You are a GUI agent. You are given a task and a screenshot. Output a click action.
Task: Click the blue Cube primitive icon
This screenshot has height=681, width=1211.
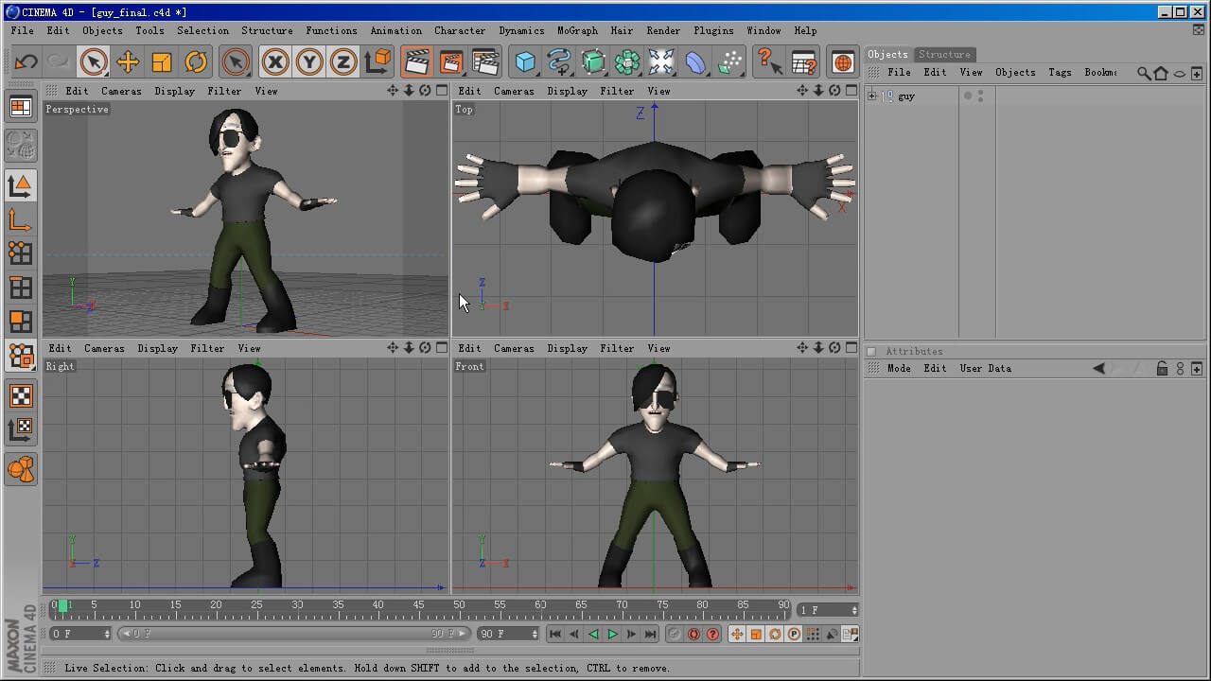click(526, 61)
